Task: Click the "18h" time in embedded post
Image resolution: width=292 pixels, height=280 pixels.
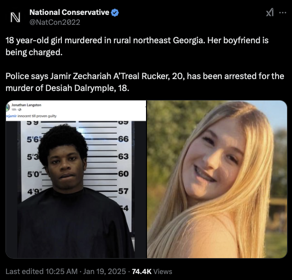Action: click(x=14, y=110)
